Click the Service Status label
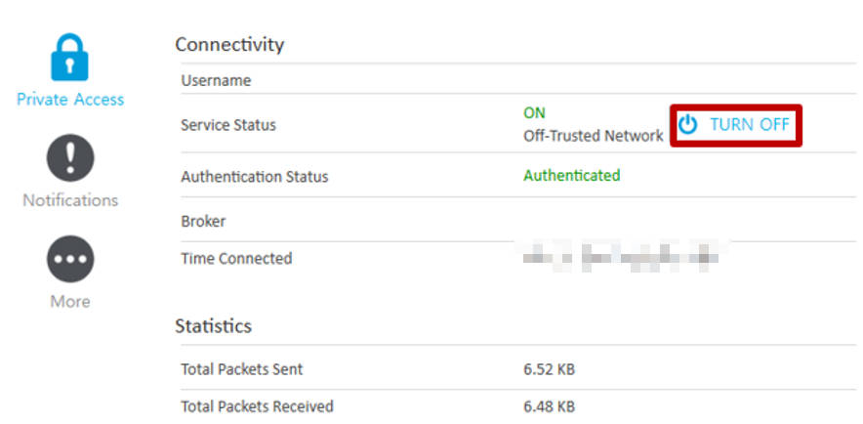The width and height of the screenshot is (863, 424). click(x=228, y=125)
